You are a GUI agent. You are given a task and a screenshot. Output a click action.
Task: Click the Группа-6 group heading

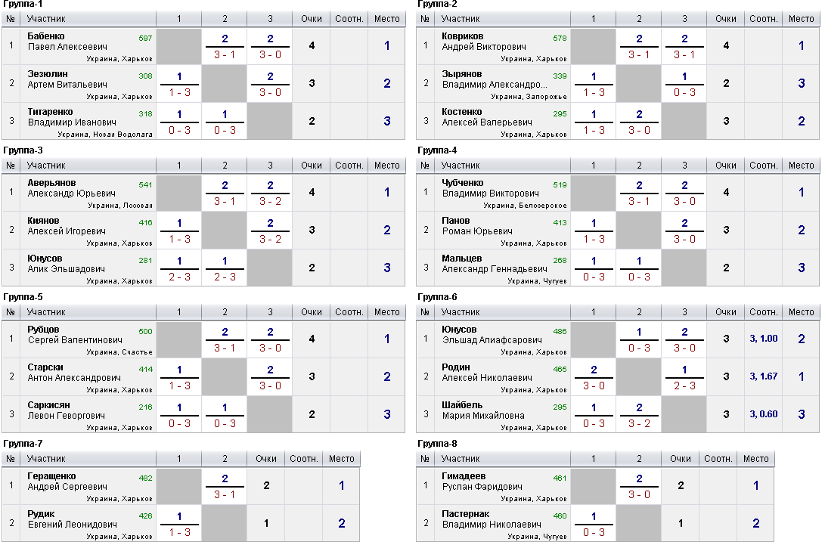(x=437, y=297)
